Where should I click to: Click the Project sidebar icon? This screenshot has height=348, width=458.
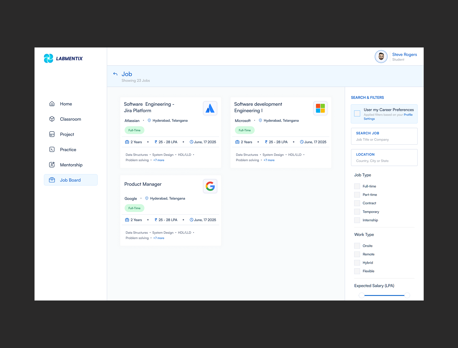52,134
